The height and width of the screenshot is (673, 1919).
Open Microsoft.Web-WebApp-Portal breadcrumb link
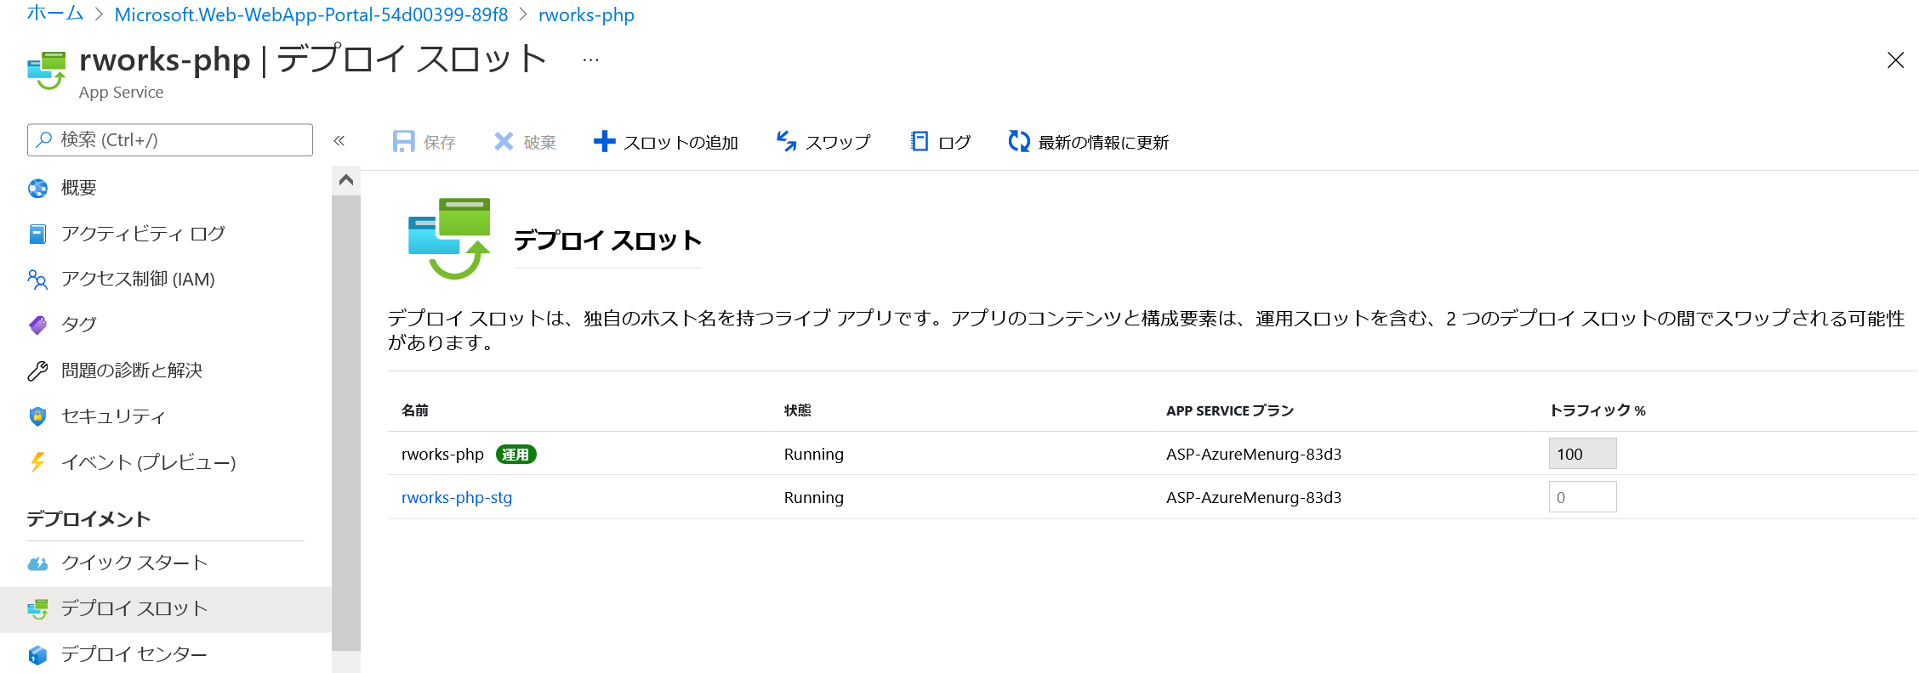coord(311,14)
